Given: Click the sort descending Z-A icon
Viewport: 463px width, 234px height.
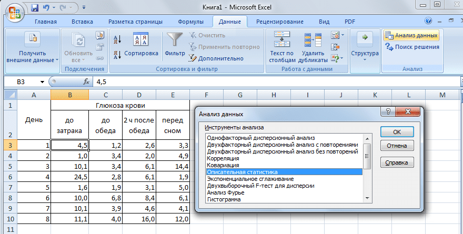Looking at the screenshot, I should pyautogui.click(x=117, y=54).
